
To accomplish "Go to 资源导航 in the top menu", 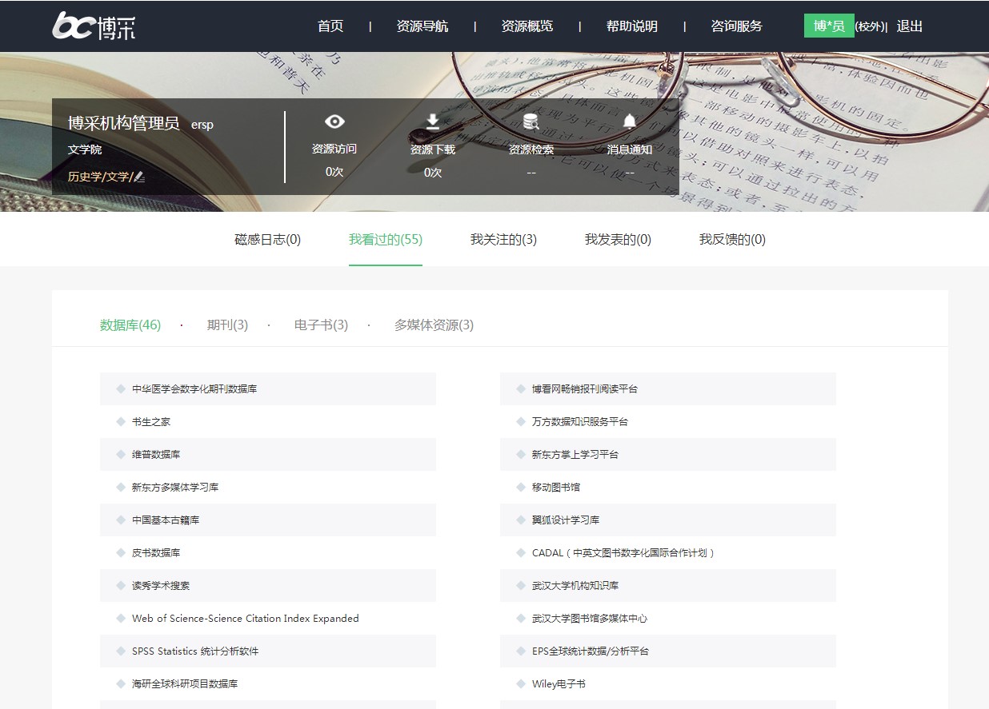I will click(422, 26).
